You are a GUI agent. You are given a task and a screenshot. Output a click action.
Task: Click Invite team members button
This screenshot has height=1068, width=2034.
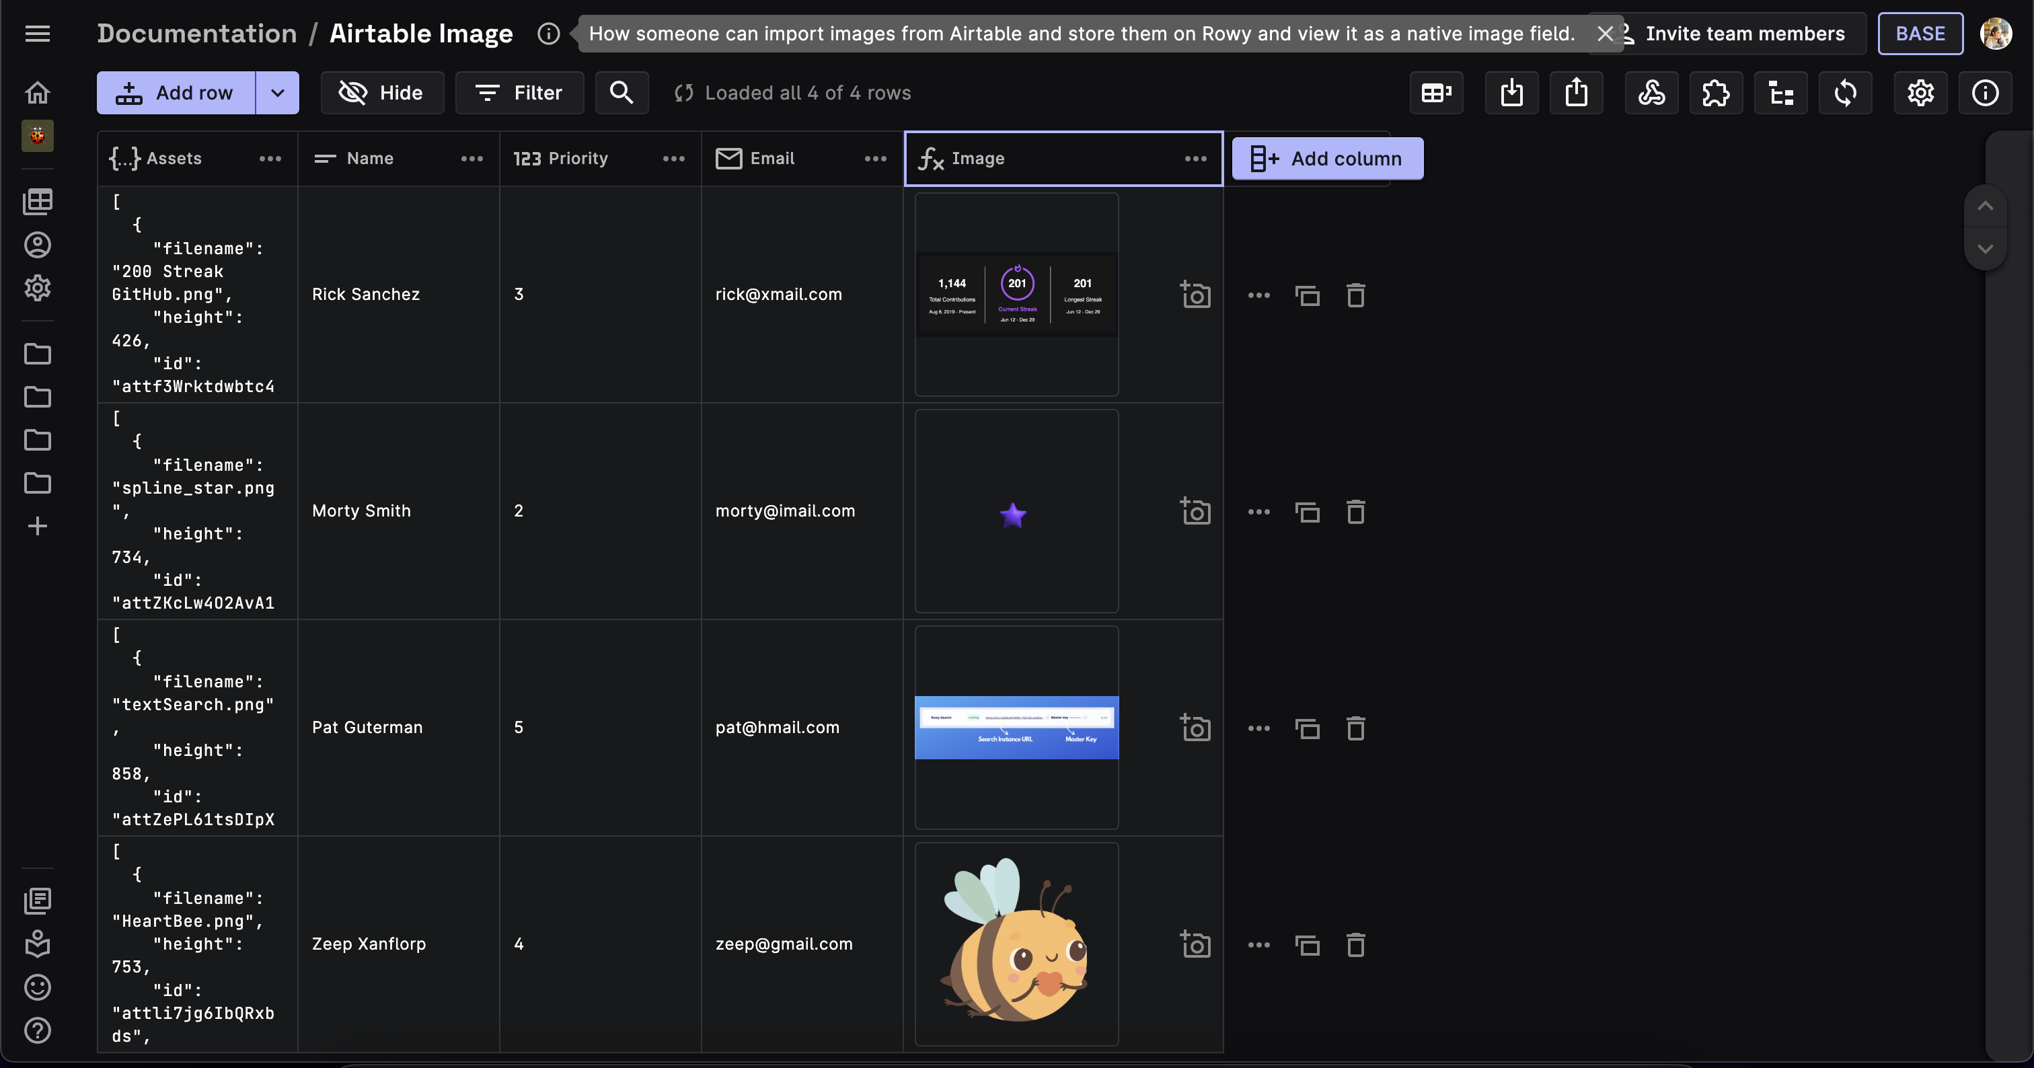click(1743, 33)
